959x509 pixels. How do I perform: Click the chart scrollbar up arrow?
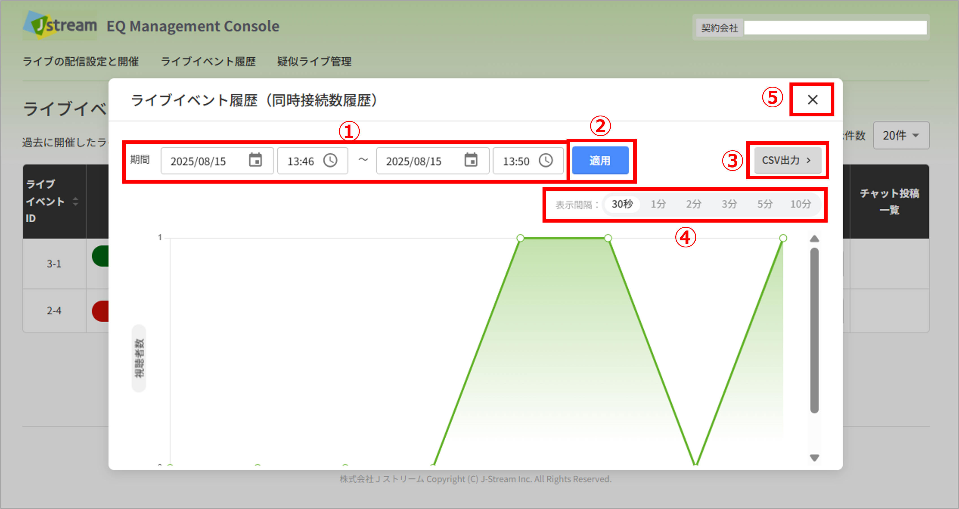[815, 238]
